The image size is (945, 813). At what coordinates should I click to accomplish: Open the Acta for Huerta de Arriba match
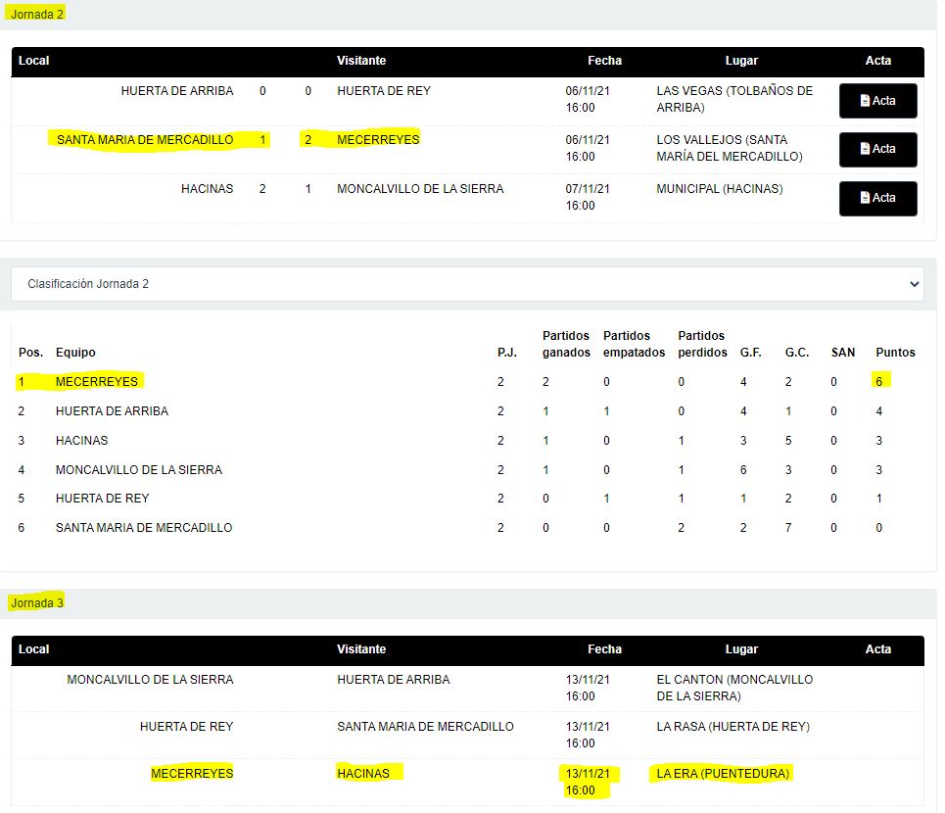pos(877,101)
